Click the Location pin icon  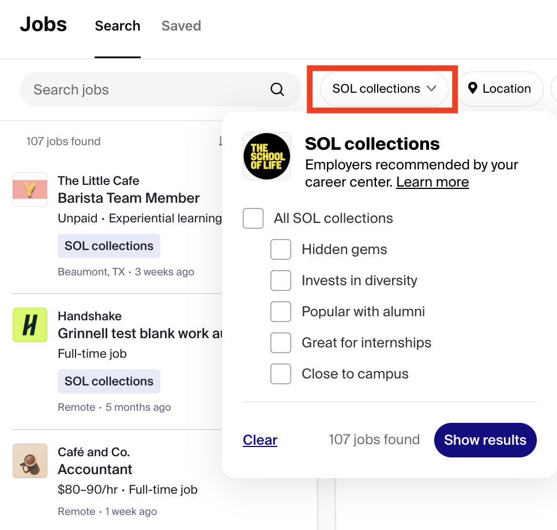click(472, 88)
